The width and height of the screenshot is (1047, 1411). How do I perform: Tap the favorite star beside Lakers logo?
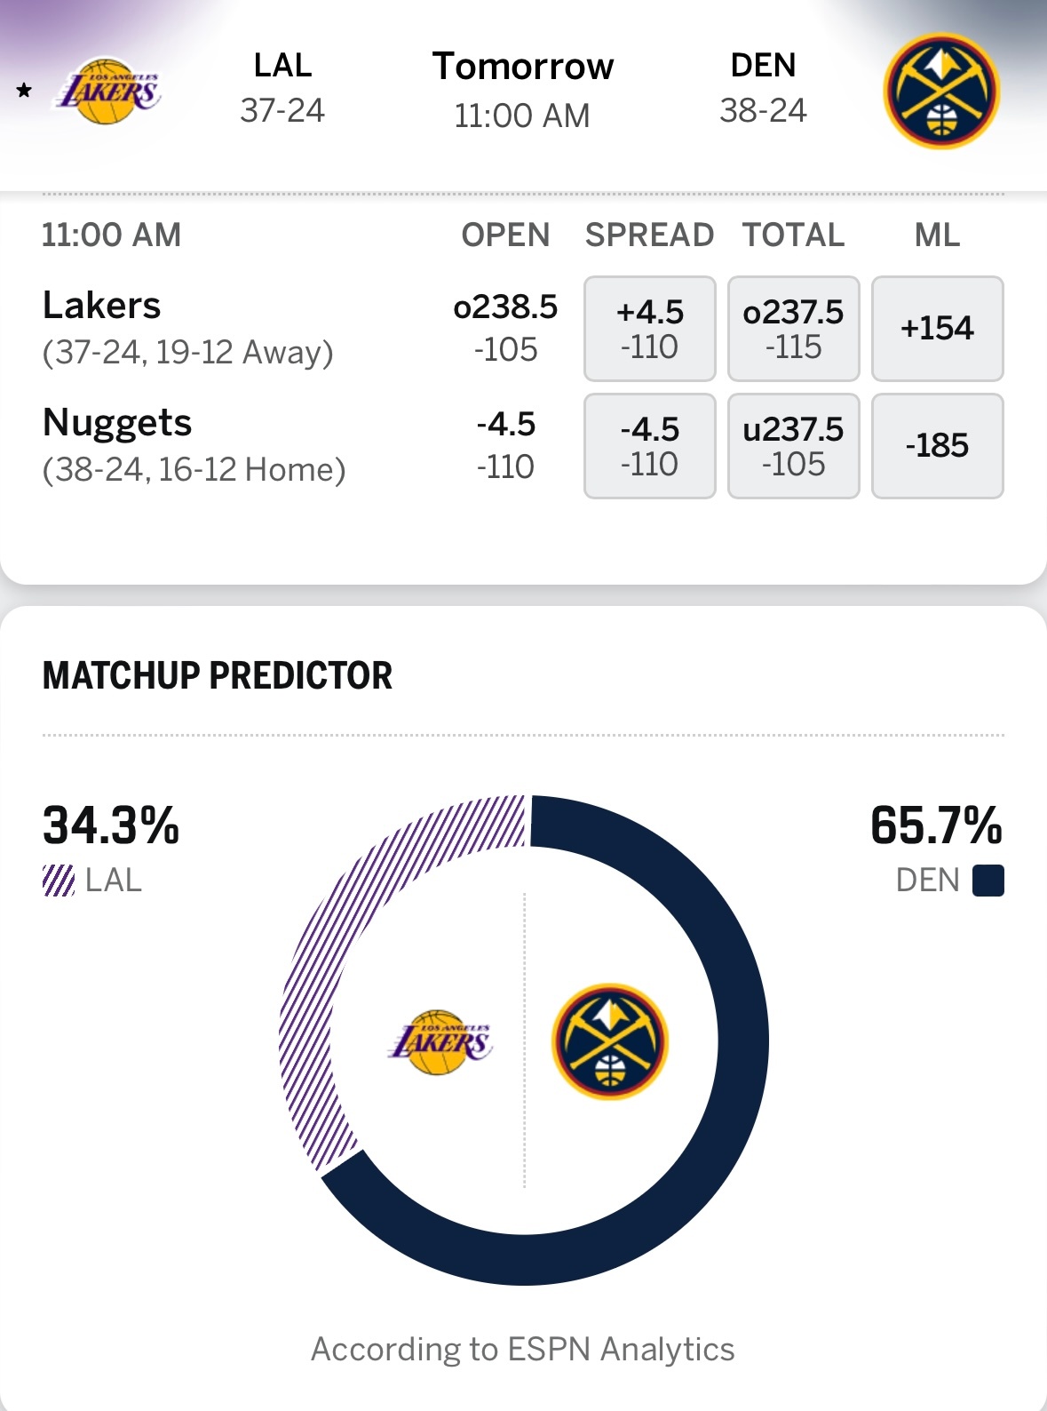[x=24, y=91]
